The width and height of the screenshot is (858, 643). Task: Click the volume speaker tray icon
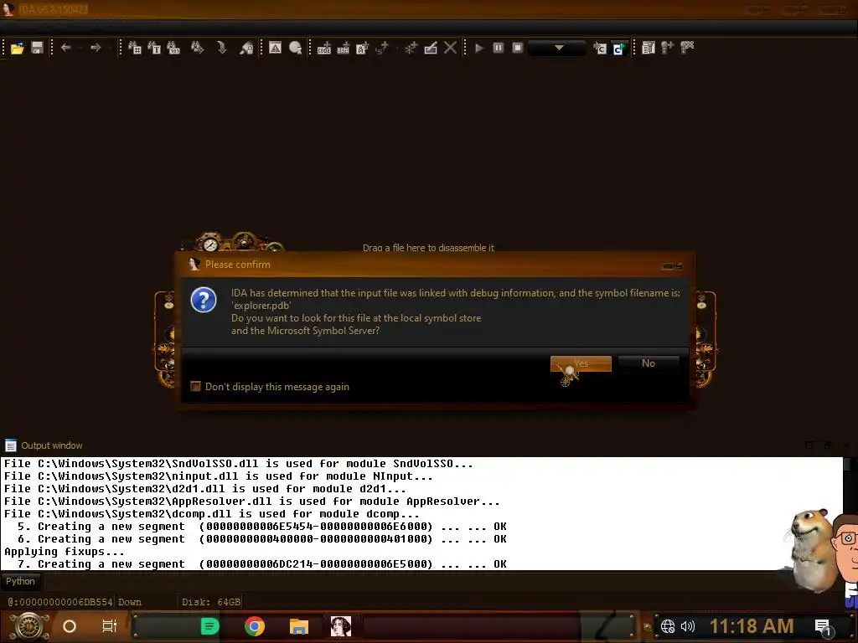tap(688, 626)
